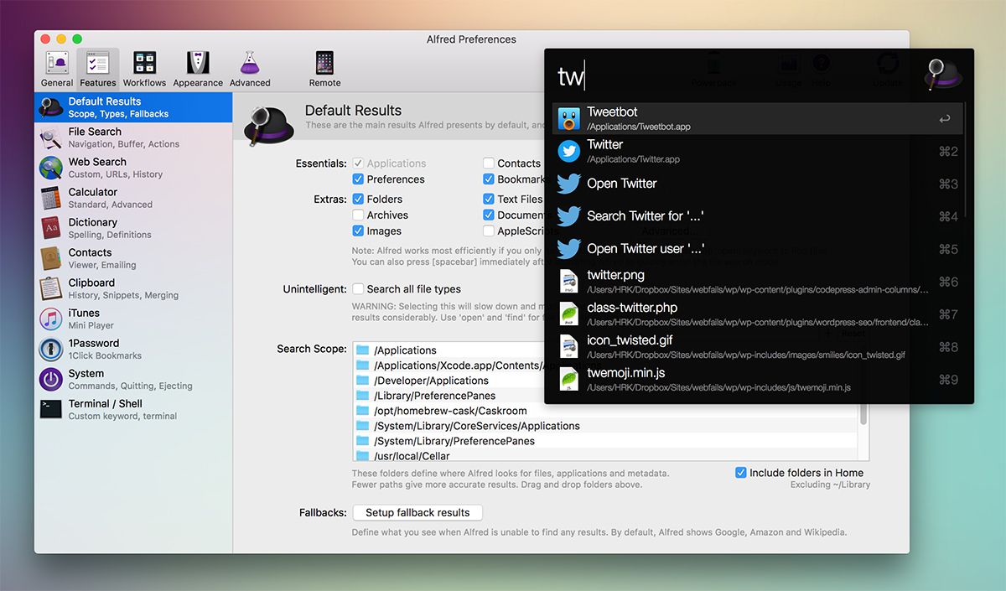
Task: Open the Workflows preferences pane
Action: 144,67
